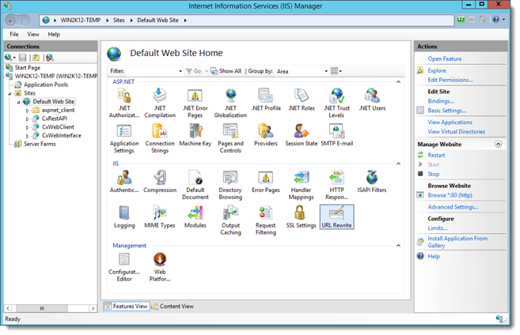Collapse the Management group

pyautogui.click(x=398, y=245)
